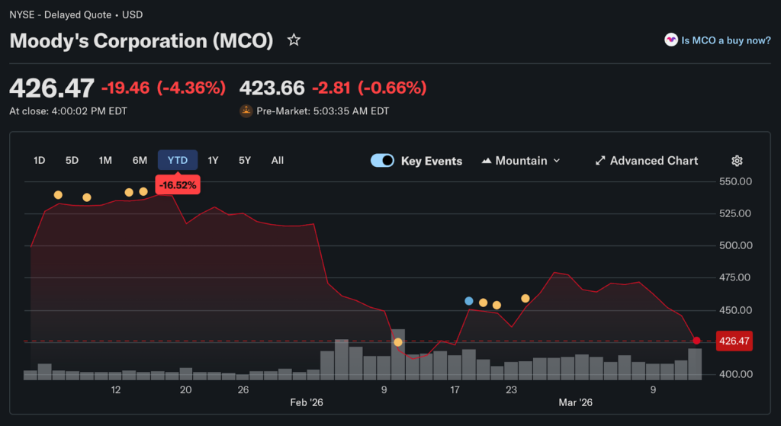Open chart settings gear icon
The image size is (781, 426).
(737, 161)
